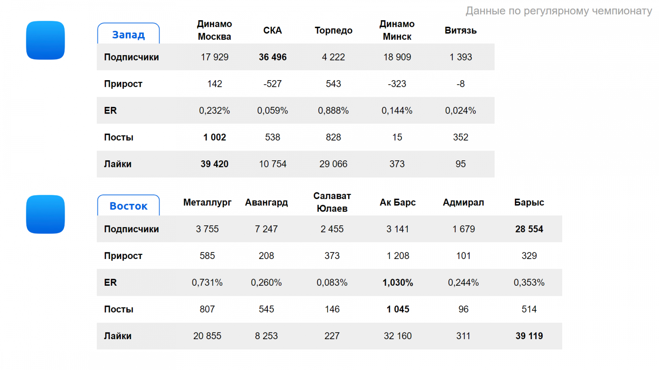Image resolution: width=659 pixels, height=370 pixels.
Task: Select the Восток tab
Action: click(x=129, y=206)
